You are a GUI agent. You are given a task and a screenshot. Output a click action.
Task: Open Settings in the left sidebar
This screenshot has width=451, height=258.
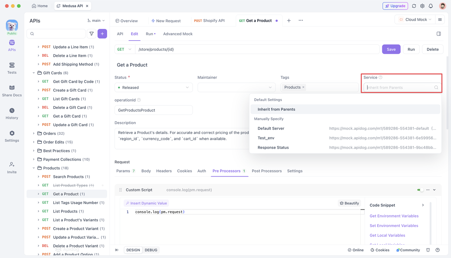coord(12,136)
